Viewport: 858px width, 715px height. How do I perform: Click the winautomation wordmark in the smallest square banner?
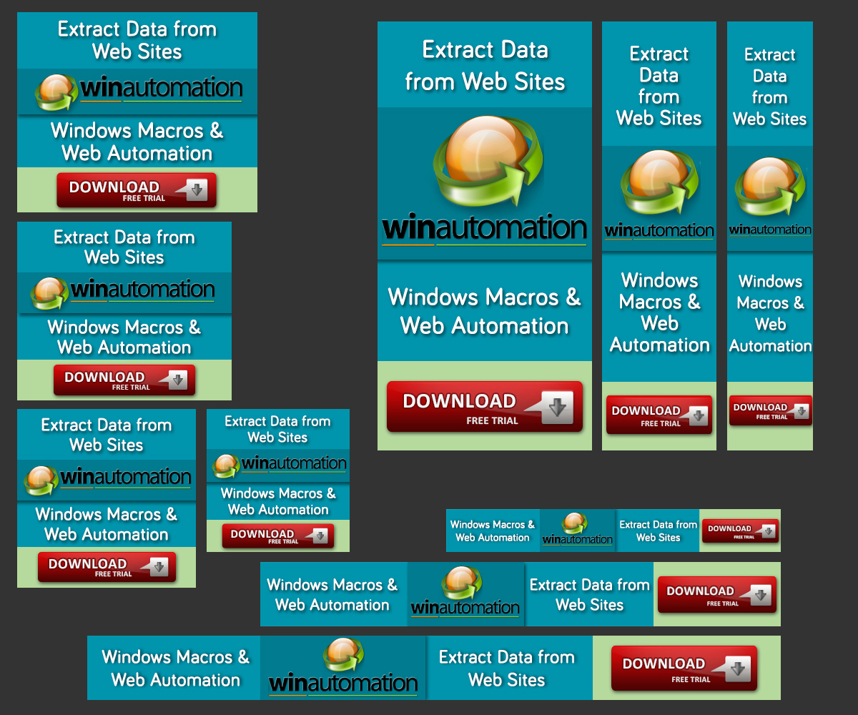tap(294, 464)
